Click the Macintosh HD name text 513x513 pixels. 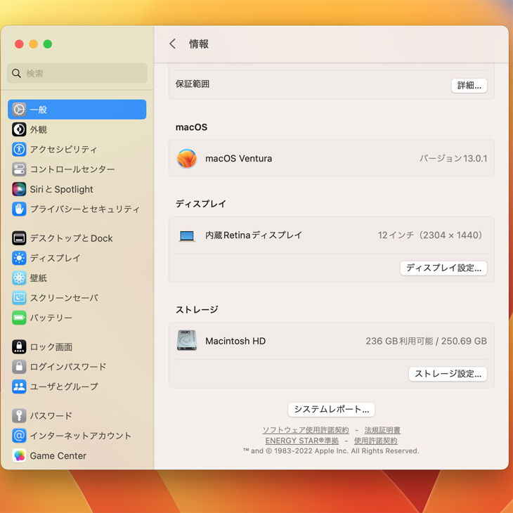[x=235, y=341]
